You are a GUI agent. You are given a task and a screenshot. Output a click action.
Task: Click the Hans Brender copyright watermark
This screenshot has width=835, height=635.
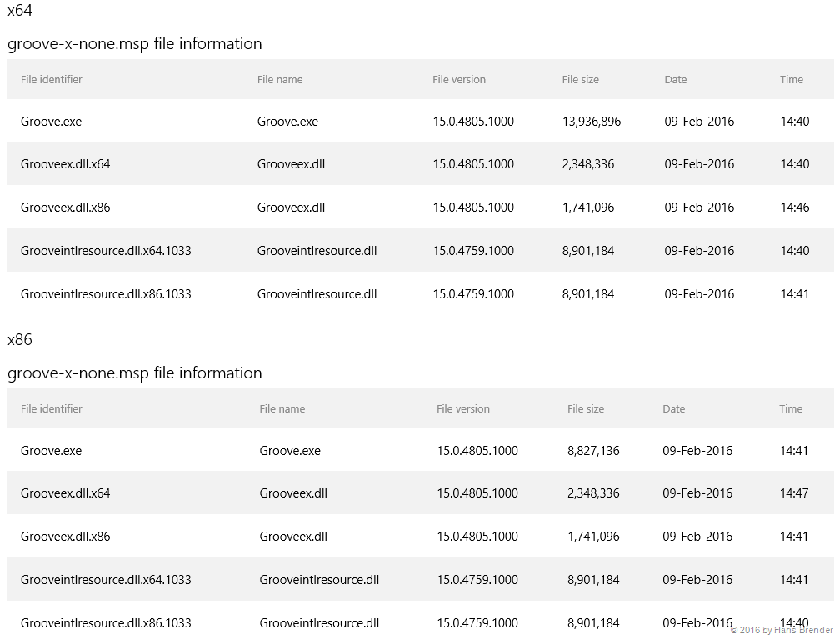(x=781, y=630)
